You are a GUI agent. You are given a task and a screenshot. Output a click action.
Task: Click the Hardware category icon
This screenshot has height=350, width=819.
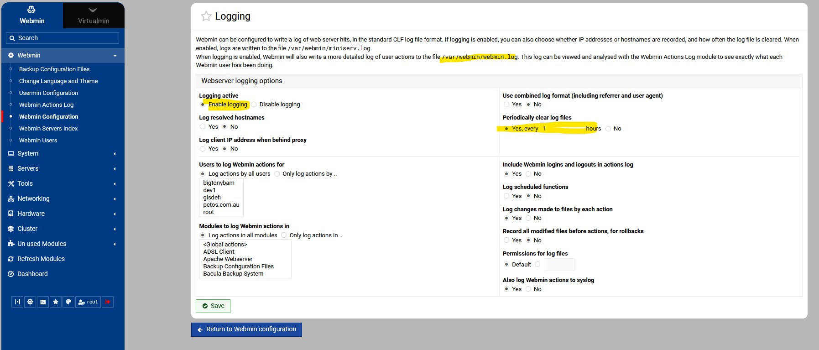click(x=11, y=214)
